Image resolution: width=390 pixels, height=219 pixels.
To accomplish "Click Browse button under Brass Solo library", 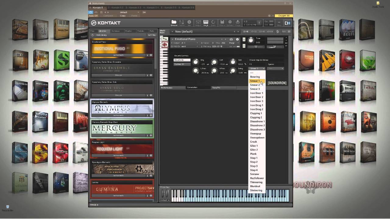I will tap(119, 95).
